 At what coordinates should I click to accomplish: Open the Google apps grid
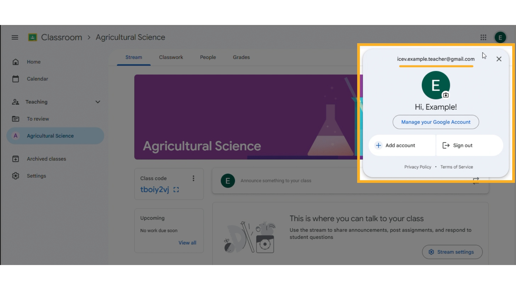point(483,37)
